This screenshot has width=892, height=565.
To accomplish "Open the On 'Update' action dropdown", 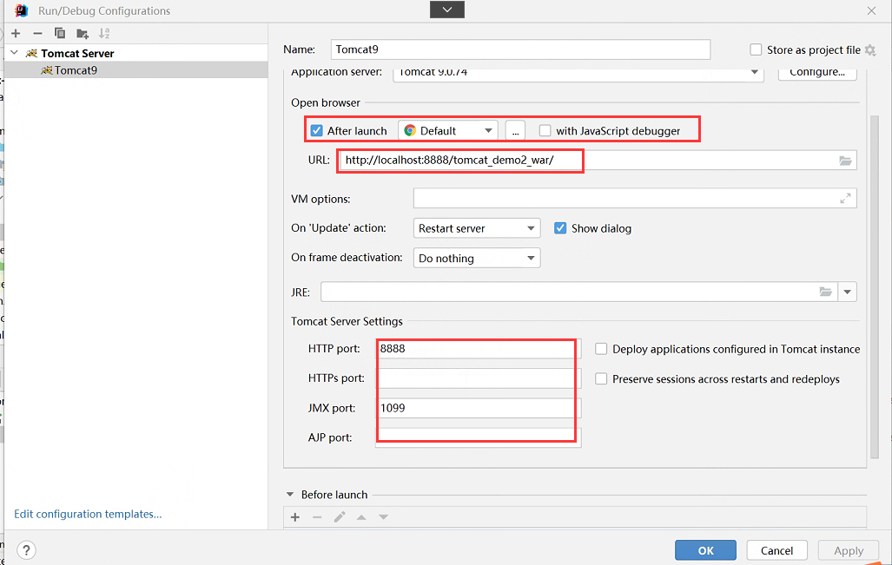I will tap(477, 228).
